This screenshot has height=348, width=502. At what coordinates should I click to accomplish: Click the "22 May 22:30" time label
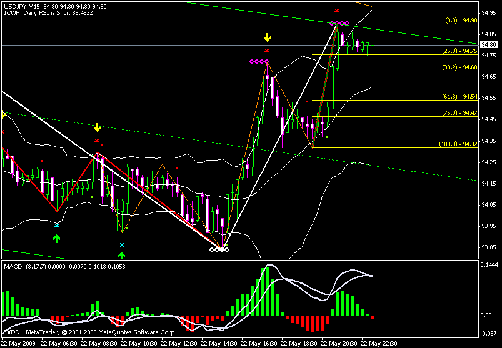(x=379, y=342)
